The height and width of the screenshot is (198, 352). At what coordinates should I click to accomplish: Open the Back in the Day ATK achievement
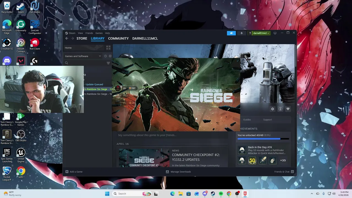[x=263, y=150]
